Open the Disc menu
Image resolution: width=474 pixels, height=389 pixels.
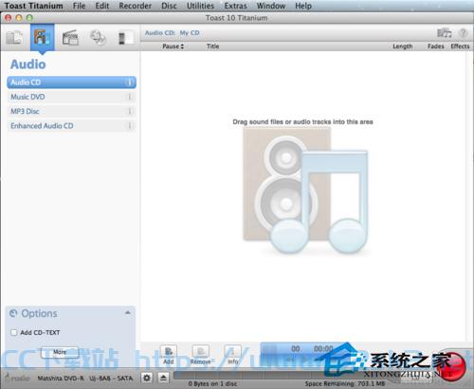169,6
